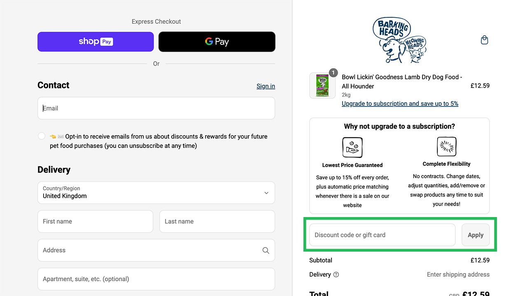This screenshot has height=296, width=527.
Task: Focus the discount code or gift card field
Action: tap(382, 235)
